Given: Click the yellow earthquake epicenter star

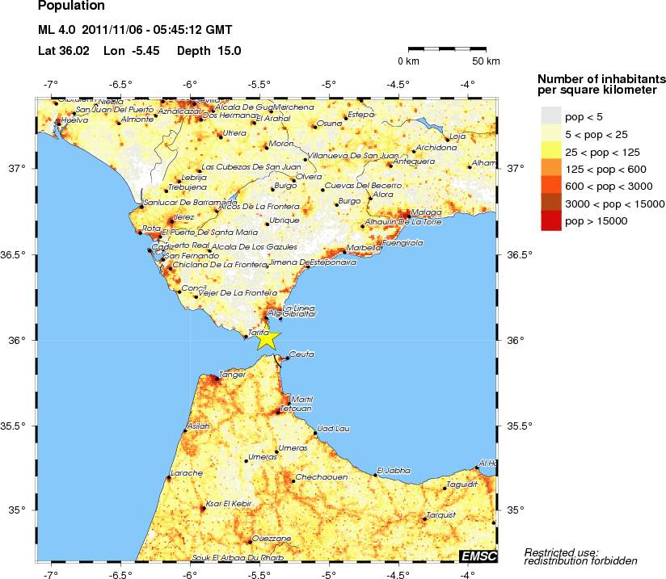Looking at the screenshot, I should 268,339.
